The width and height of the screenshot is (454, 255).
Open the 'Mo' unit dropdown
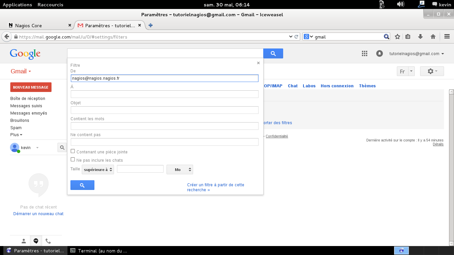click(x=180, y=169)
